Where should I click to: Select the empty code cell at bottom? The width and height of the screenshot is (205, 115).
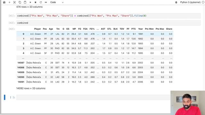93,97
